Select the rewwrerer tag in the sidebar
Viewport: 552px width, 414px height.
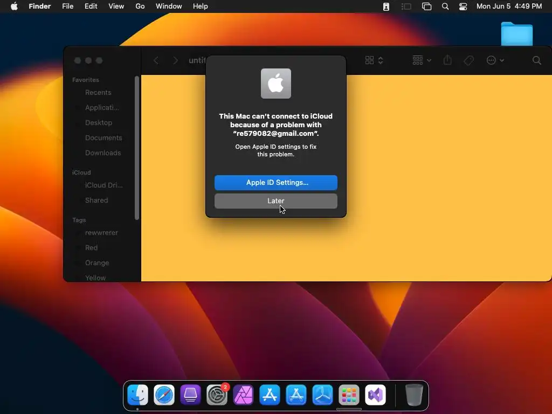(x=102, y=233)
